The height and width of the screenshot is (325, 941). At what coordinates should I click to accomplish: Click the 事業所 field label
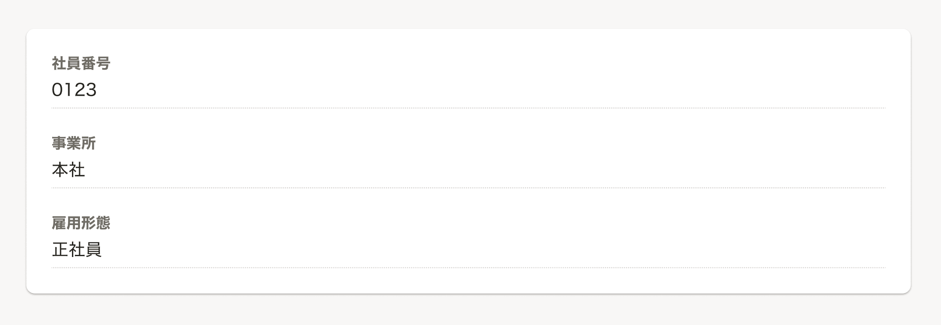tap(74, 143)
